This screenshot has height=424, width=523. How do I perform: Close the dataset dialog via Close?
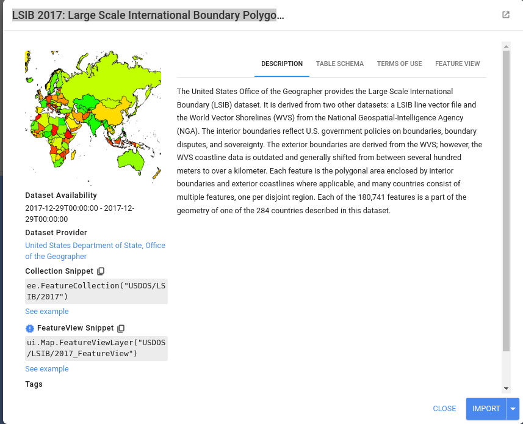pos(444,409)
